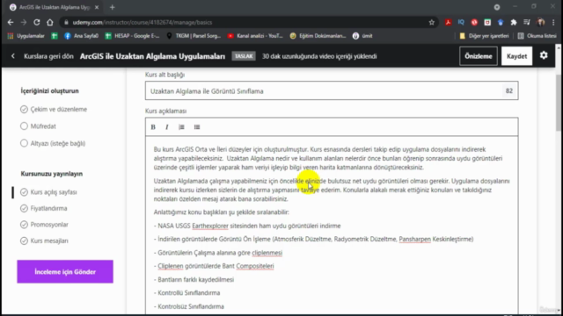Image resolution: width=563 pixels, height=316 pixels.
Task: Select the Müfredat step
Action: click(39, 126)
